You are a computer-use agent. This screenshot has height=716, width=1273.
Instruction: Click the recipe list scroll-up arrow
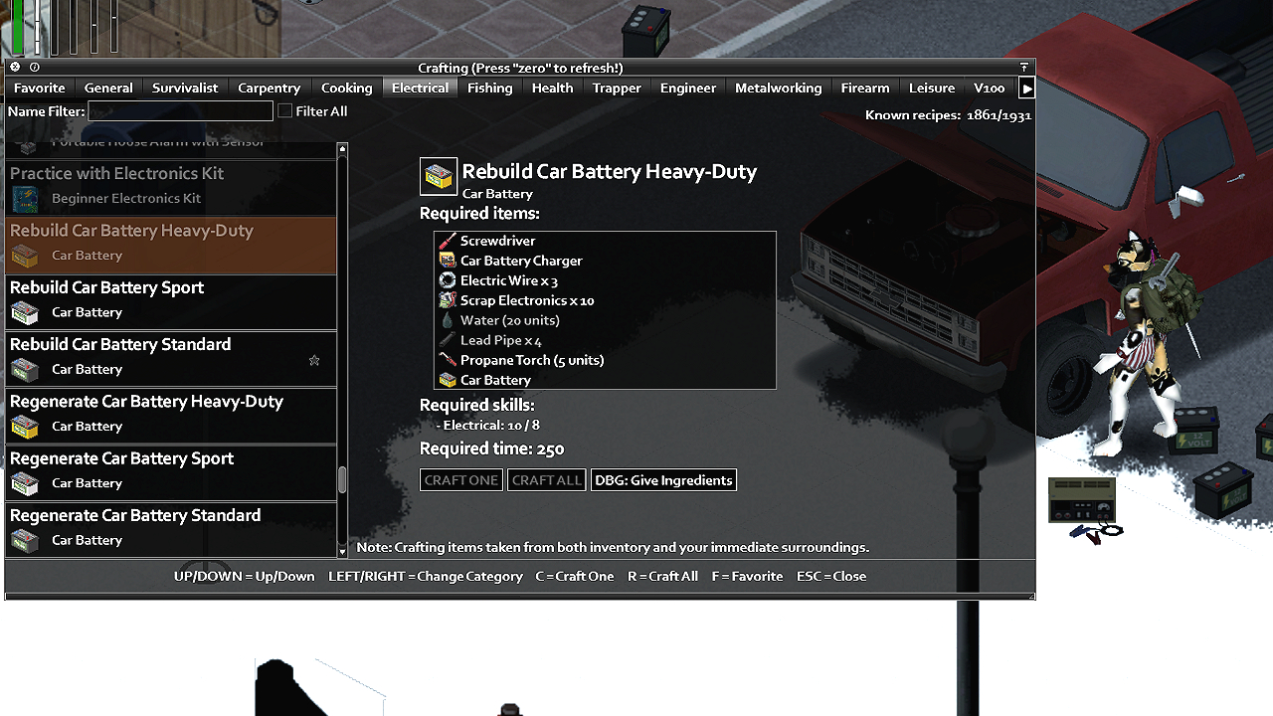342,149
